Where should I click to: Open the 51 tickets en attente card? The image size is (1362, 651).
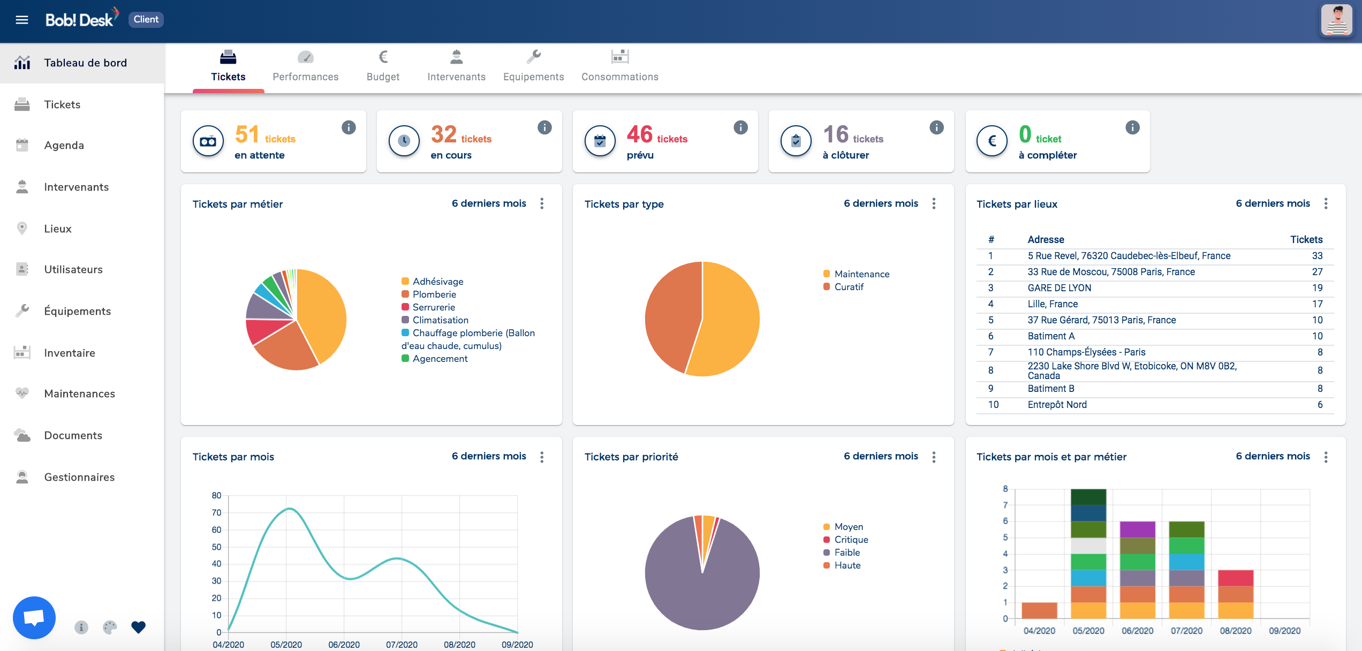(274, 141)
